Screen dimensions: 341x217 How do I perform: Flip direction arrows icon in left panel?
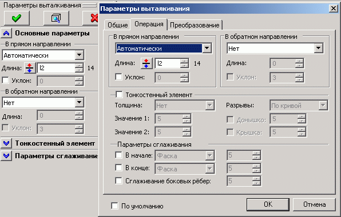30,68
